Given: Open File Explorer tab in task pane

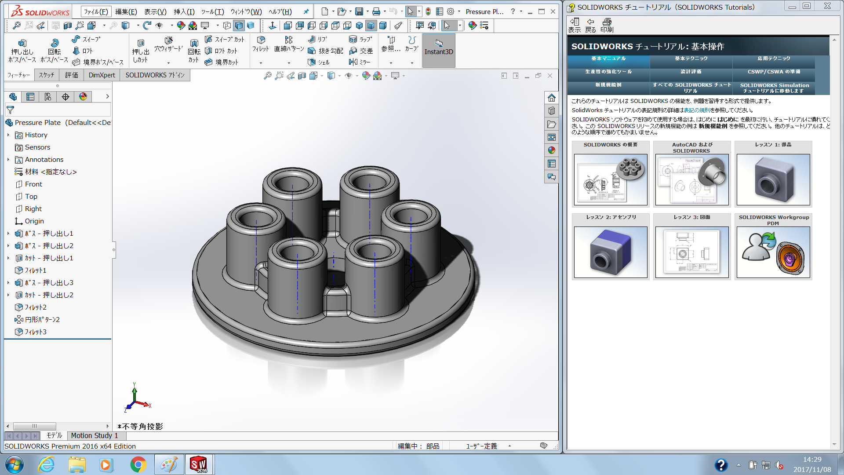Looking at the screenshot, I should 552,124.
